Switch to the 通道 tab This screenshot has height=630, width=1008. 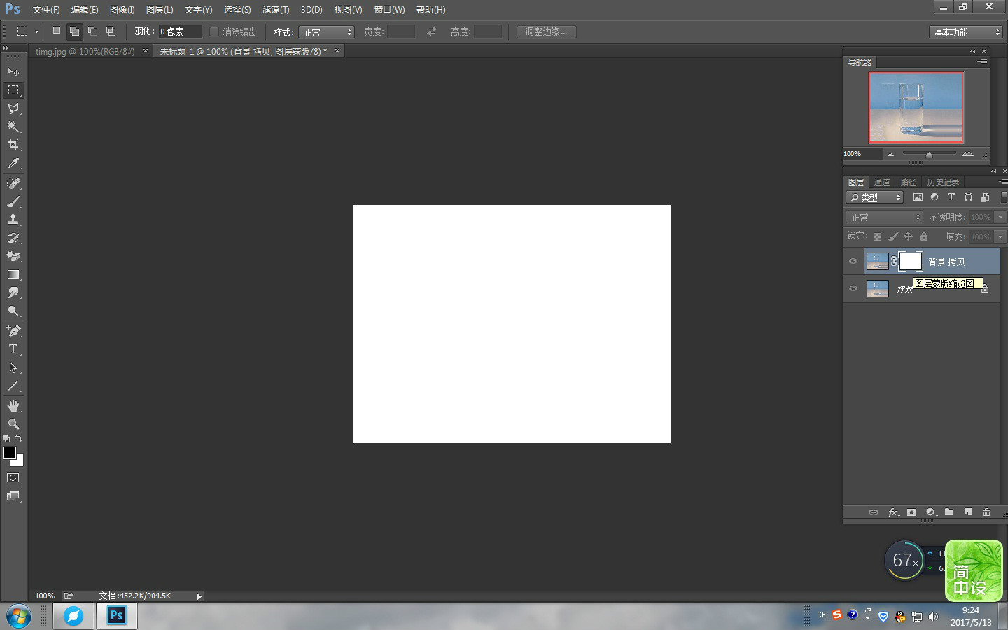point(882,182)
